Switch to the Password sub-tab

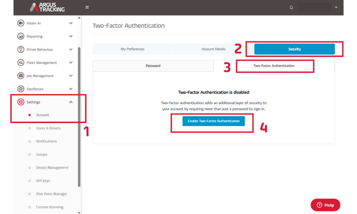click(x=153, y=66)
